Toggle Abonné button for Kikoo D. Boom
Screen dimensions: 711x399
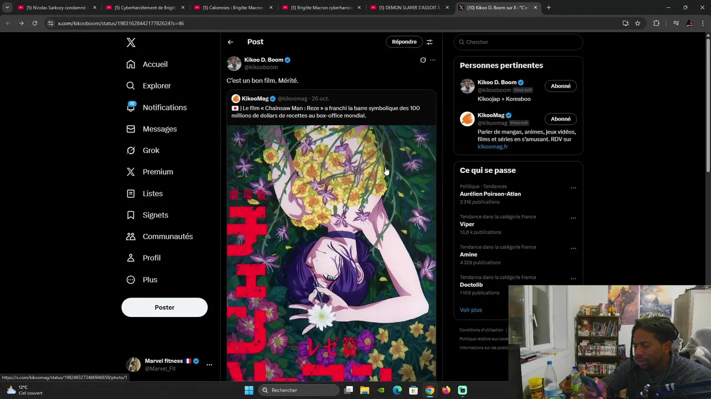click(x=560, y=86)
